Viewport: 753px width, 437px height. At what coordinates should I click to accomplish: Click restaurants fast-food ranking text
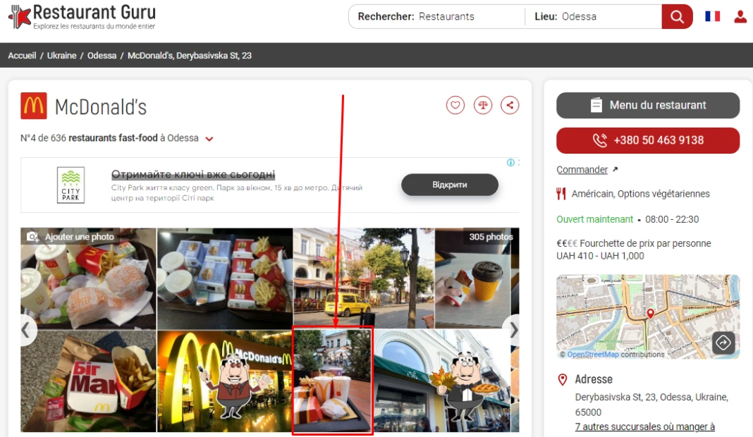113,138
